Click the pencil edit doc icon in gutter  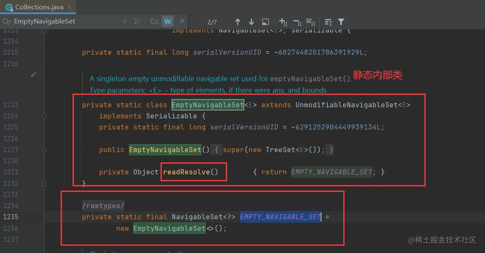33,75
